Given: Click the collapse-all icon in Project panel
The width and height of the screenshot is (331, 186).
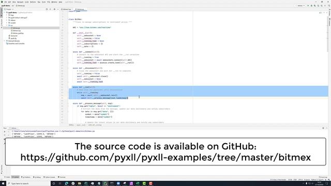Looking at the screenshot, I should pos(50,9).
